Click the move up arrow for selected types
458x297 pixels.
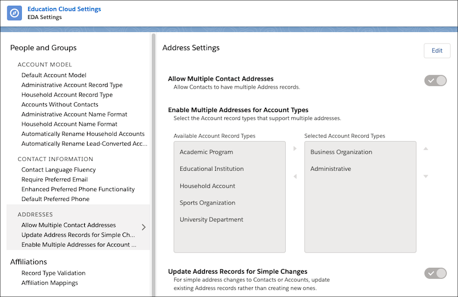point(426,148)
